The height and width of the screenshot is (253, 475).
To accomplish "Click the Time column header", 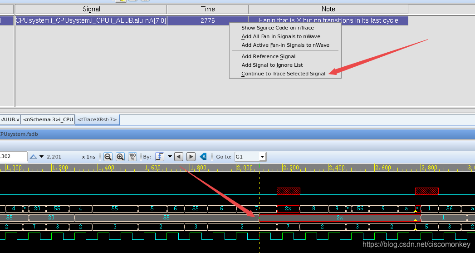I will [208, 9].
